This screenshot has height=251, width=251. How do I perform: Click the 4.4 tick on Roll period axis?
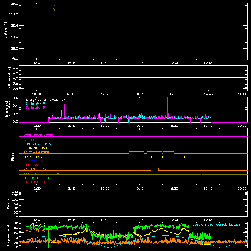(15, 68)
